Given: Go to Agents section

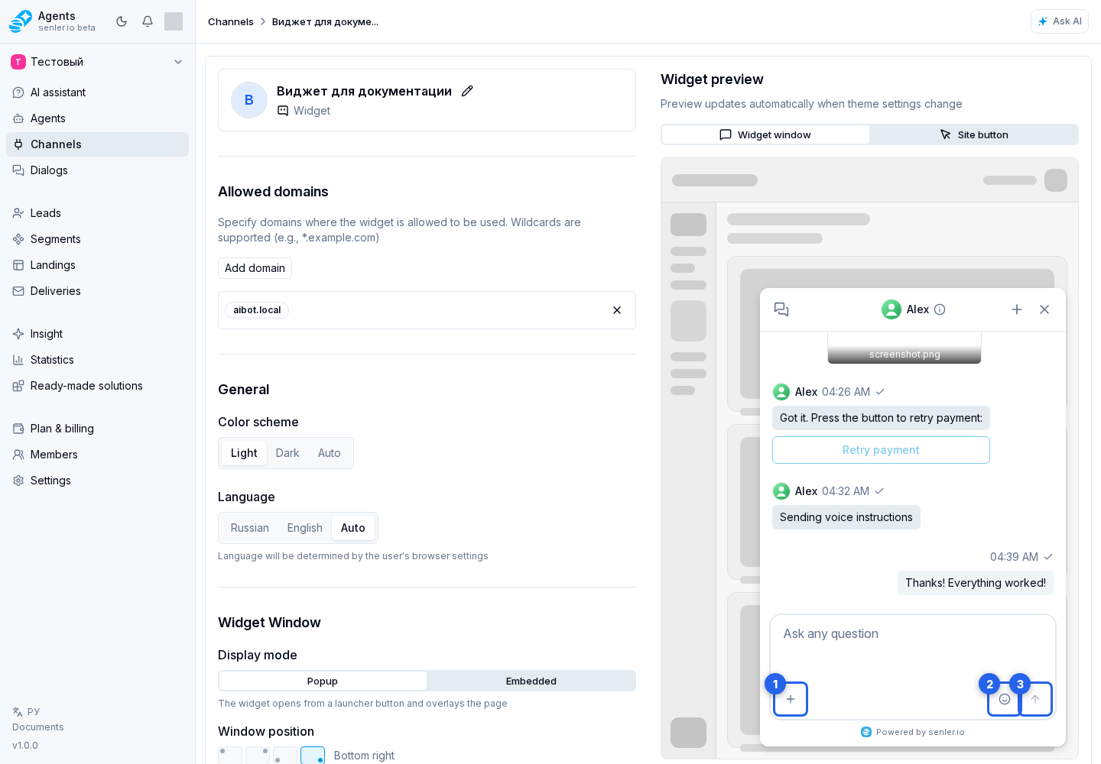Looking at the screenshot, I should pos(97,118).
